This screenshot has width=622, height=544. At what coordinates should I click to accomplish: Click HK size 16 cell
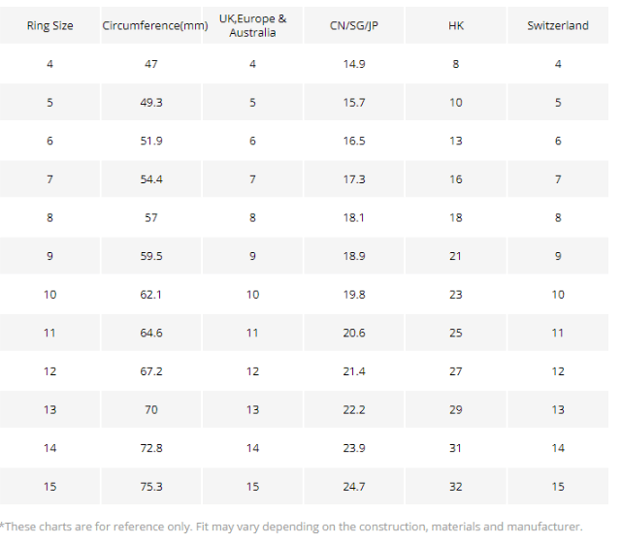point(456,179)
